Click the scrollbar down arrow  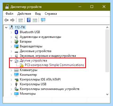tap(107, 94)
